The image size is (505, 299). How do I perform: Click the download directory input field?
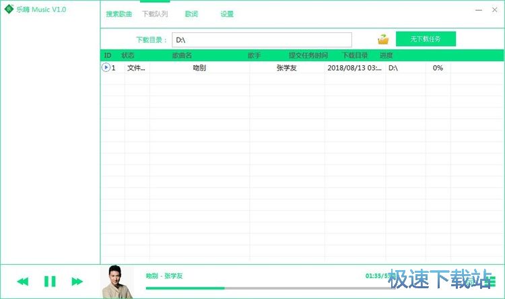[262, 40]
